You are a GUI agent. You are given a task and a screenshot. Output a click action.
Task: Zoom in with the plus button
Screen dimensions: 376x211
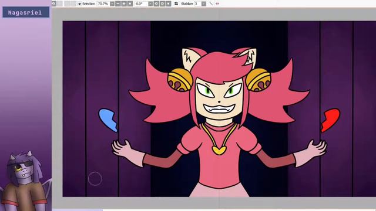(124, 4)
